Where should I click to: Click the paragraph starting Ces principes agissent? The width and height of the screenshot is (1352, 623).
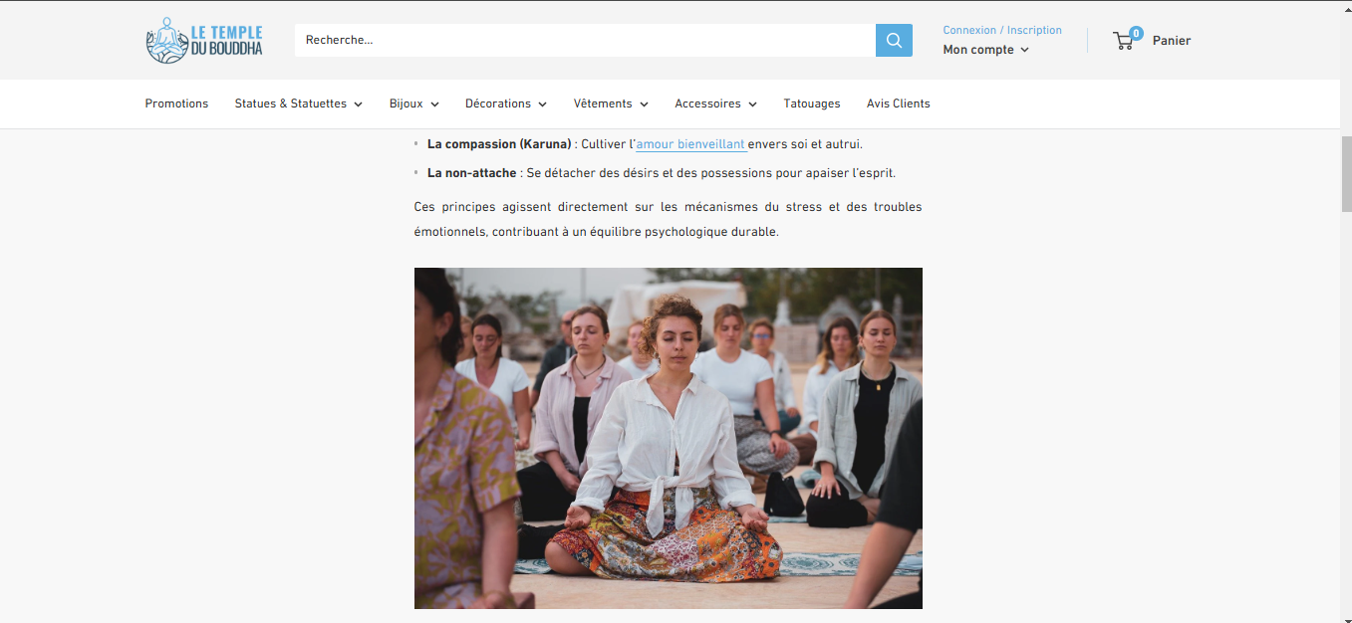669,219
